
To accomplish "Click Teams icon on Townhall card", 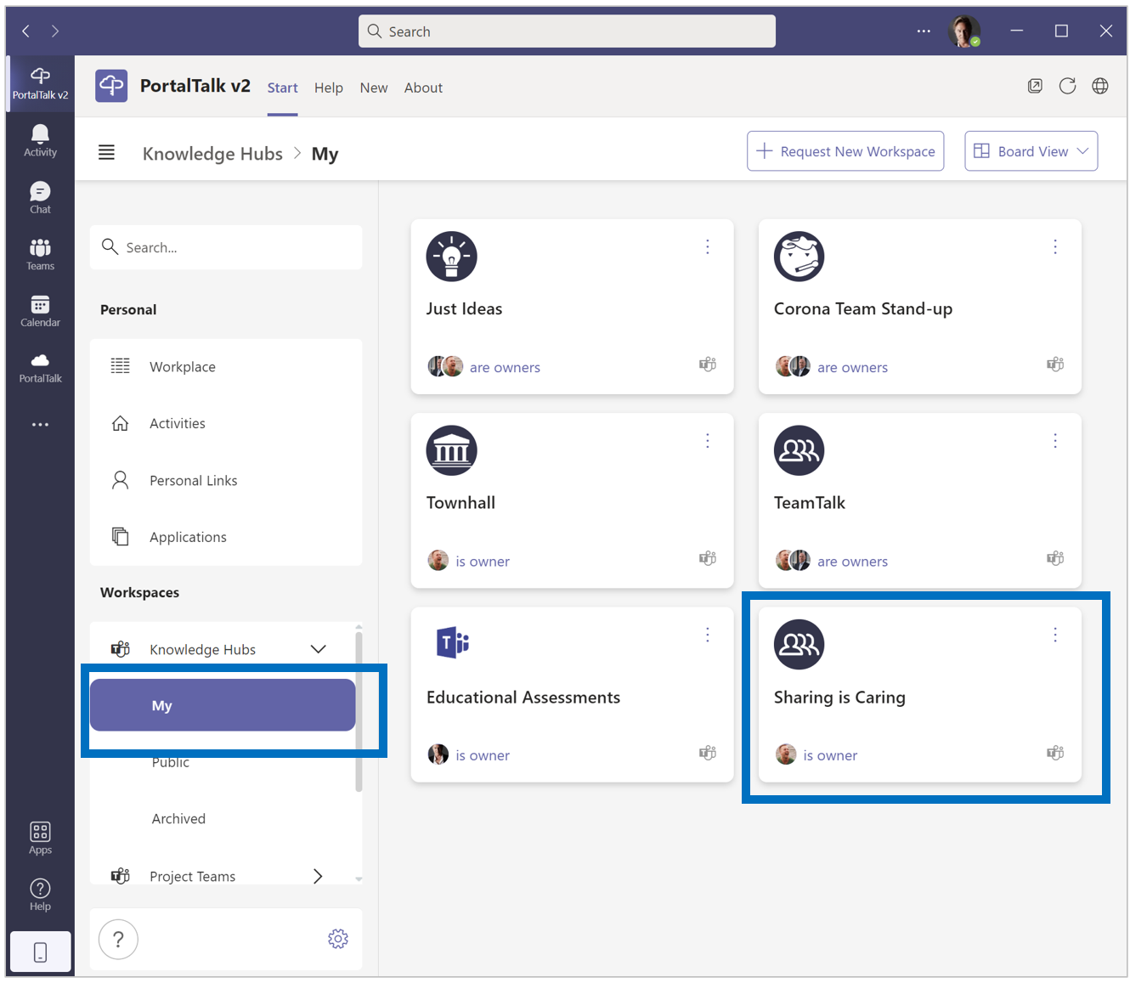I will pos(708,558).
